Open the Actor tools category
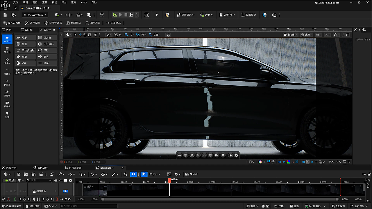 pos(7,61)
